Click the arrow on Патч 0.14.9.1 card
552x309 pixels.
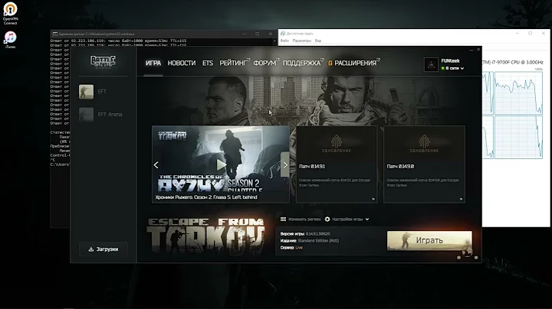pyautogui.click(x=373, y=199)
